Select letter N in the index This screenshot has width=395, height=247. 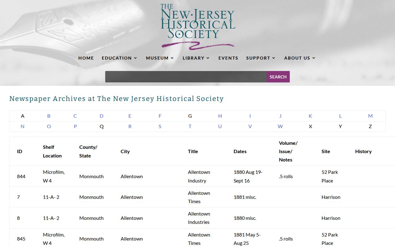(x=23, y=127)
